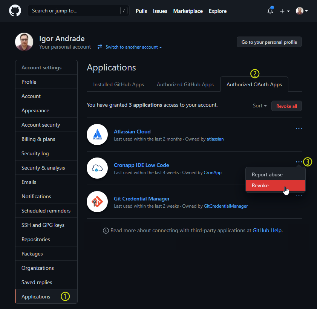
Task: Open Account security in the sidebar
Action: click(x=46, y=125)
